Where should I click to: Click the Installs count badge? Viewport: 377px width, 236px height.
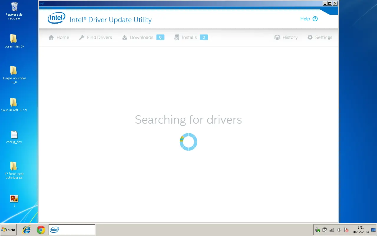(204, 37)
